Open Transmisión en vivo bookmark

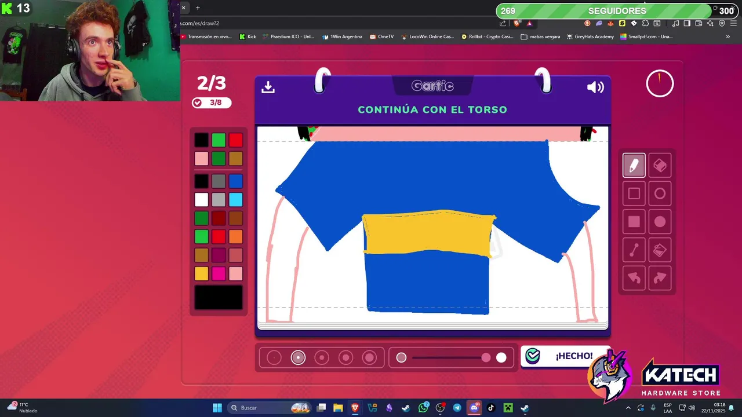tap(206, 36)
